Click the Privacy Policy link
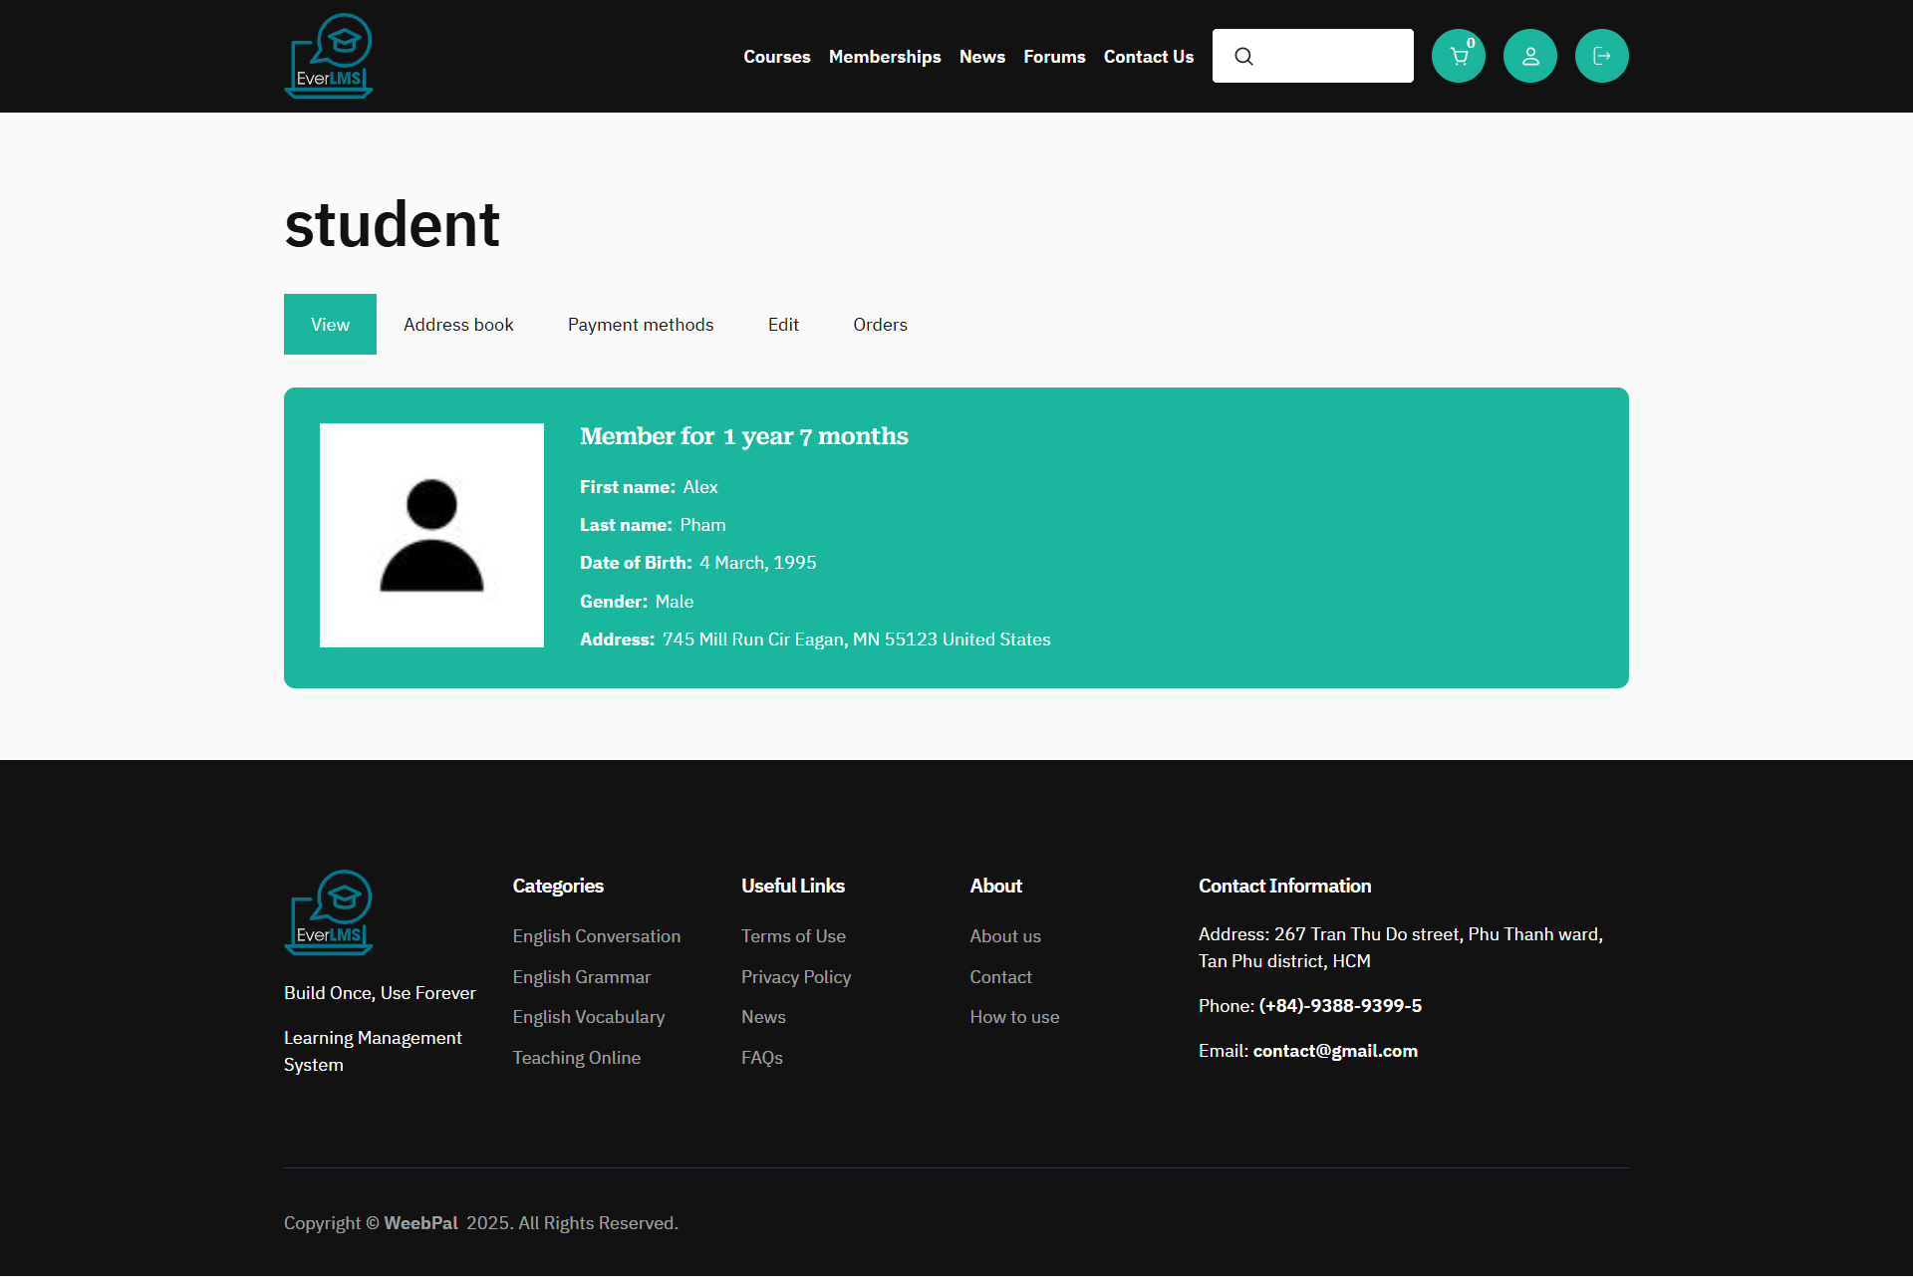Viewport: 1913px width, 1277px height. (x=795, y=977)
